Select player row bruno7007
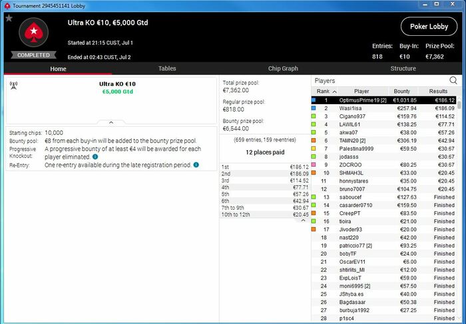The image size is (466, 324). pos(383,189)
